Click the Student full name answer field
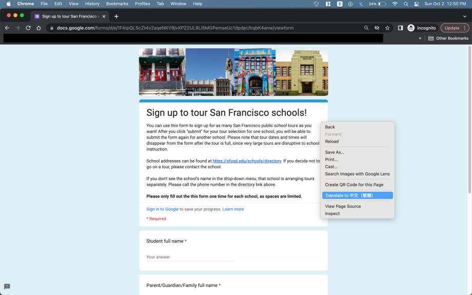The height and width of the screenshot is (295, 472). point(190,257)
